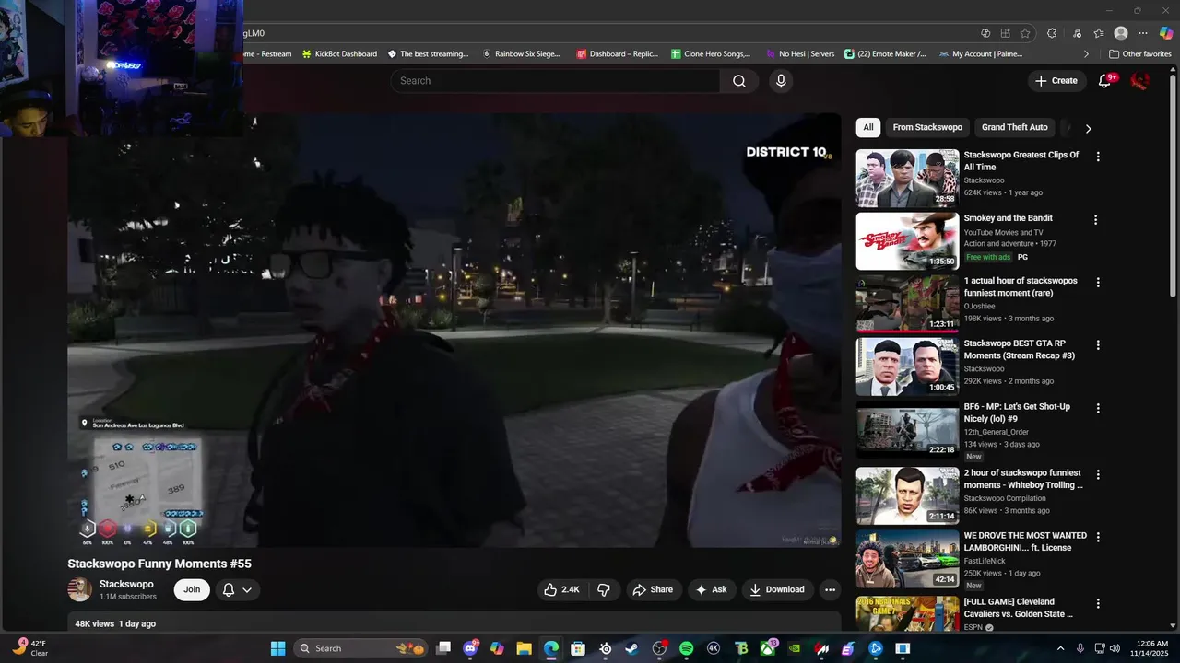Open Edge settings and more menu
The image size is (1180, 663).
1143,33
